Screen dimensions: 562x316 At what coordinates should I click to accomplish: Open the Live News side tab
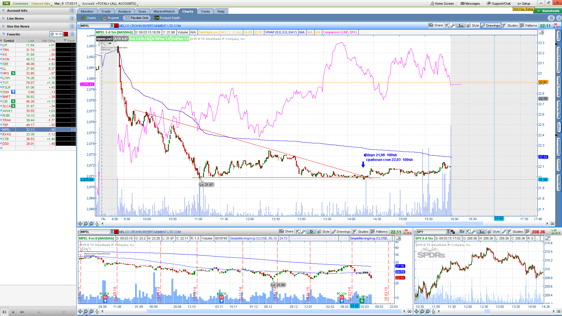(x=559, y=183)
